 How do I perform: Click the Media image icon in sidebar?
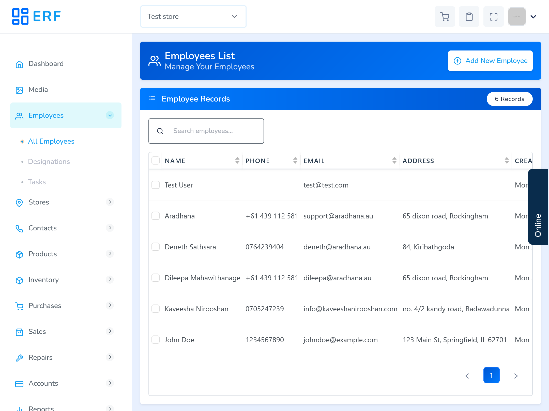click(19, 90)
